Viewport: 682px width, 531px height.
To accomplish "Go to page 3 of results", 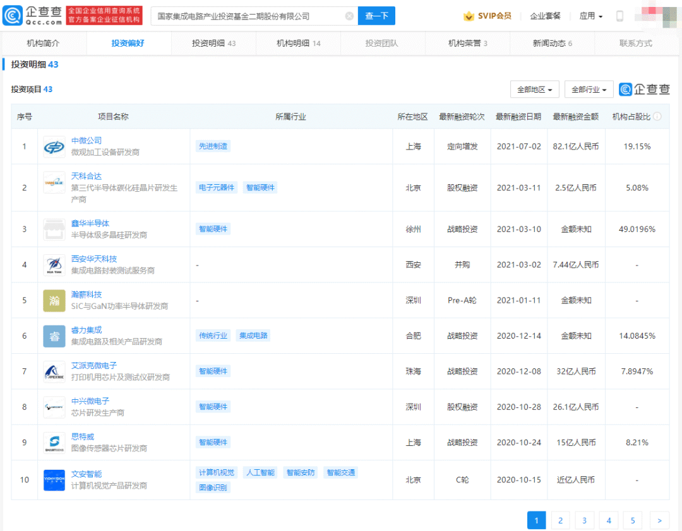I will 584,520.
